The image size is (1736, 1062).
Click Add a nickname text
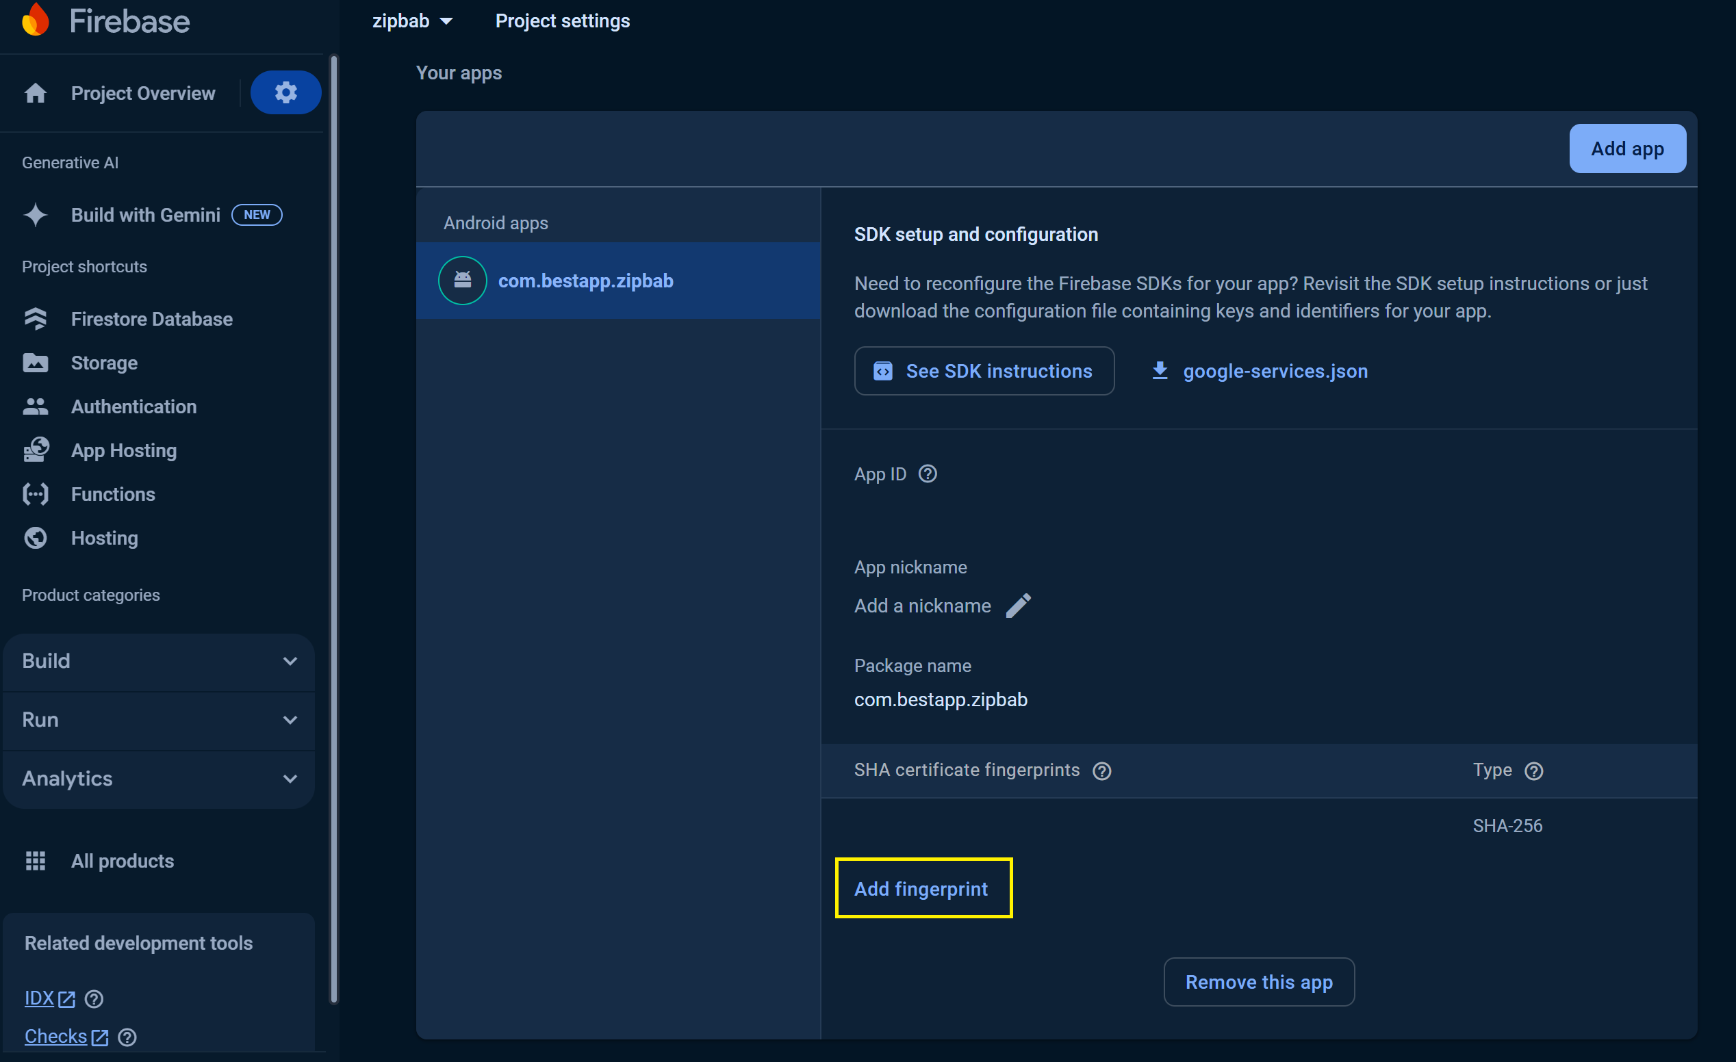click(x=922, y=606)
